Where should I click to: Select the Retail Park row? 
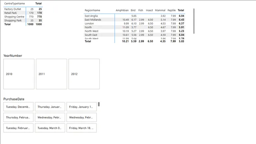23,13
